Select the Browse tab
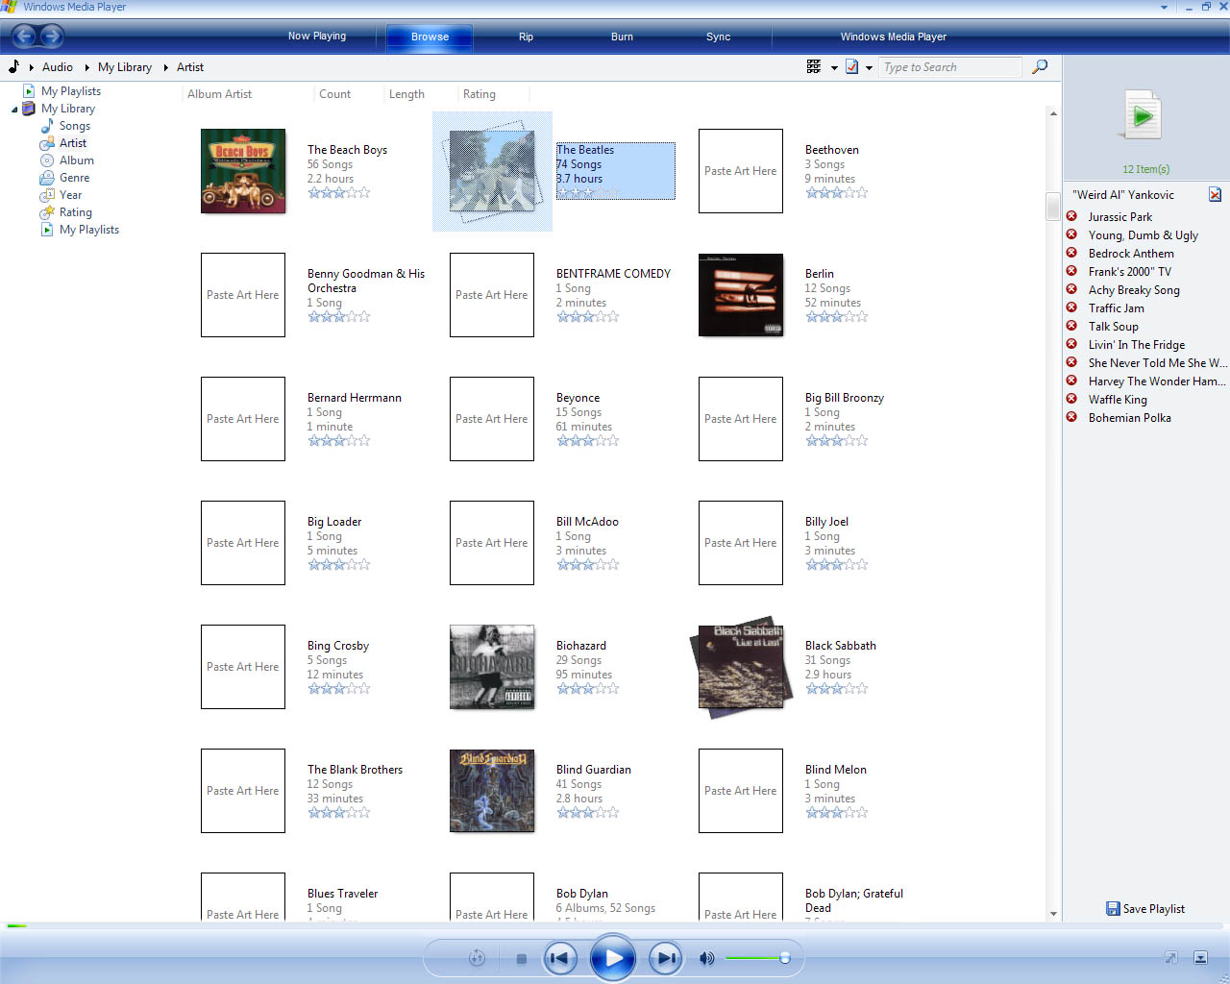Viewport: 1230px width, 984px height. [430, 37]
